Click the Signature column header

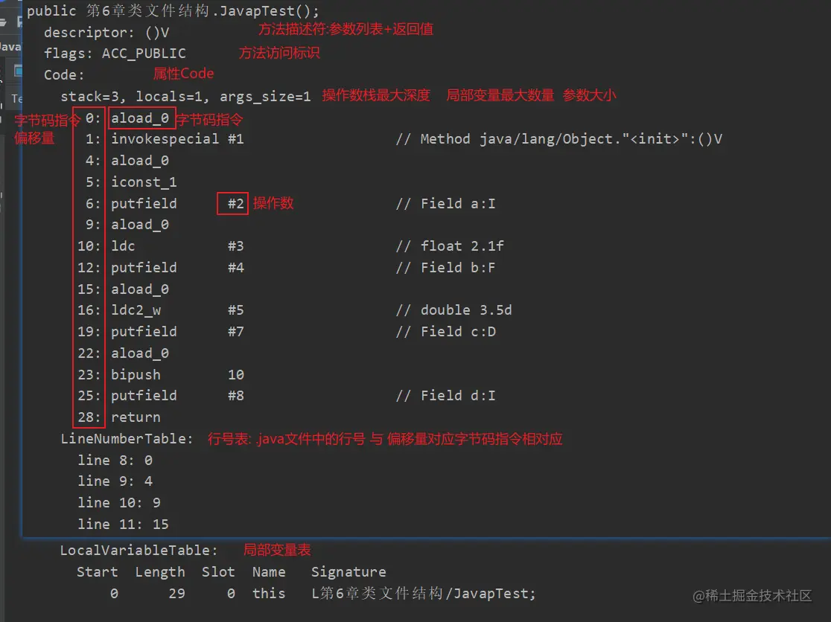tap(348, 572)
